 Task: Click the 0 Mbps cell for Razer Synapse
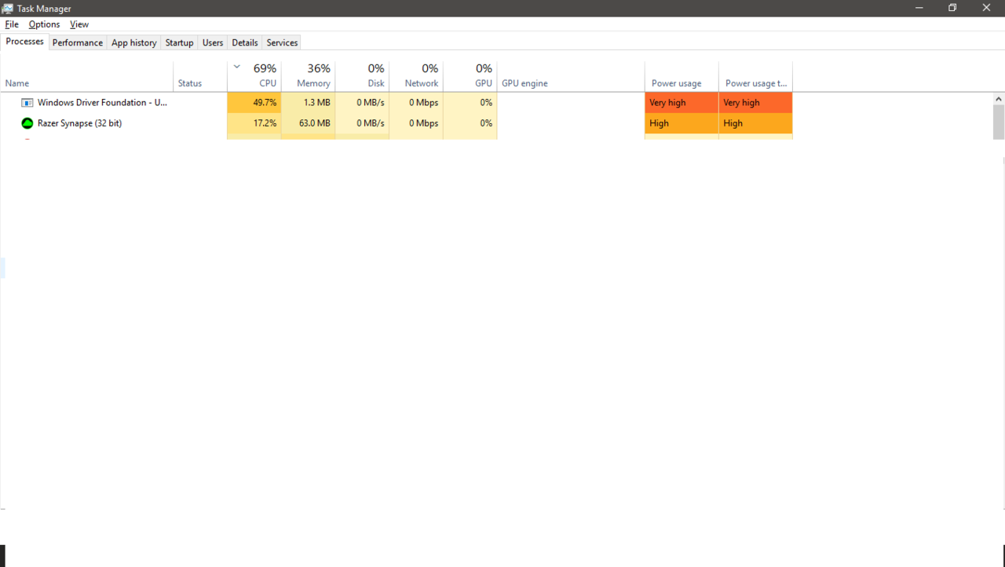[x=416, y=123]
